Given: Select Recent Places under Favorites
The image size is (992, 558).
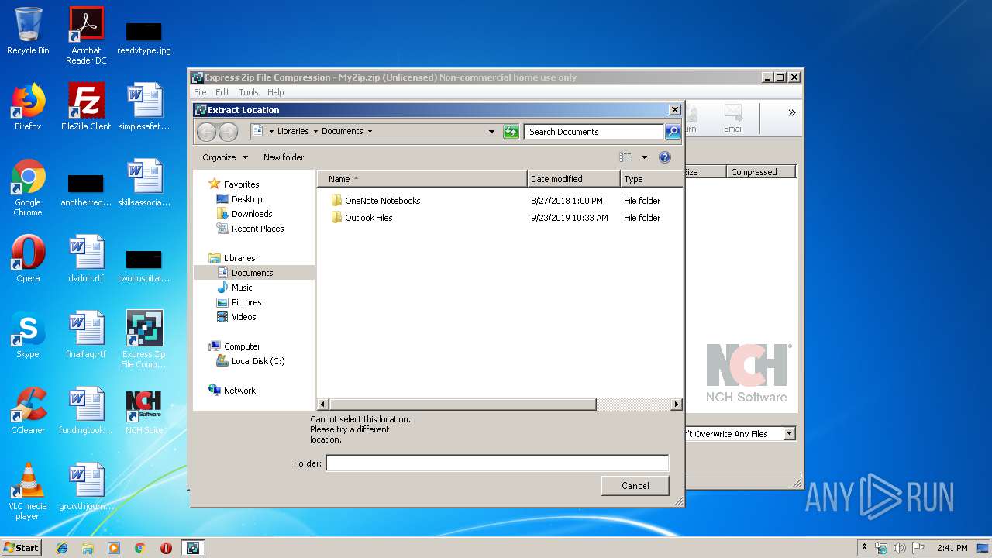Looking at the screenshot, I should 250,229.
